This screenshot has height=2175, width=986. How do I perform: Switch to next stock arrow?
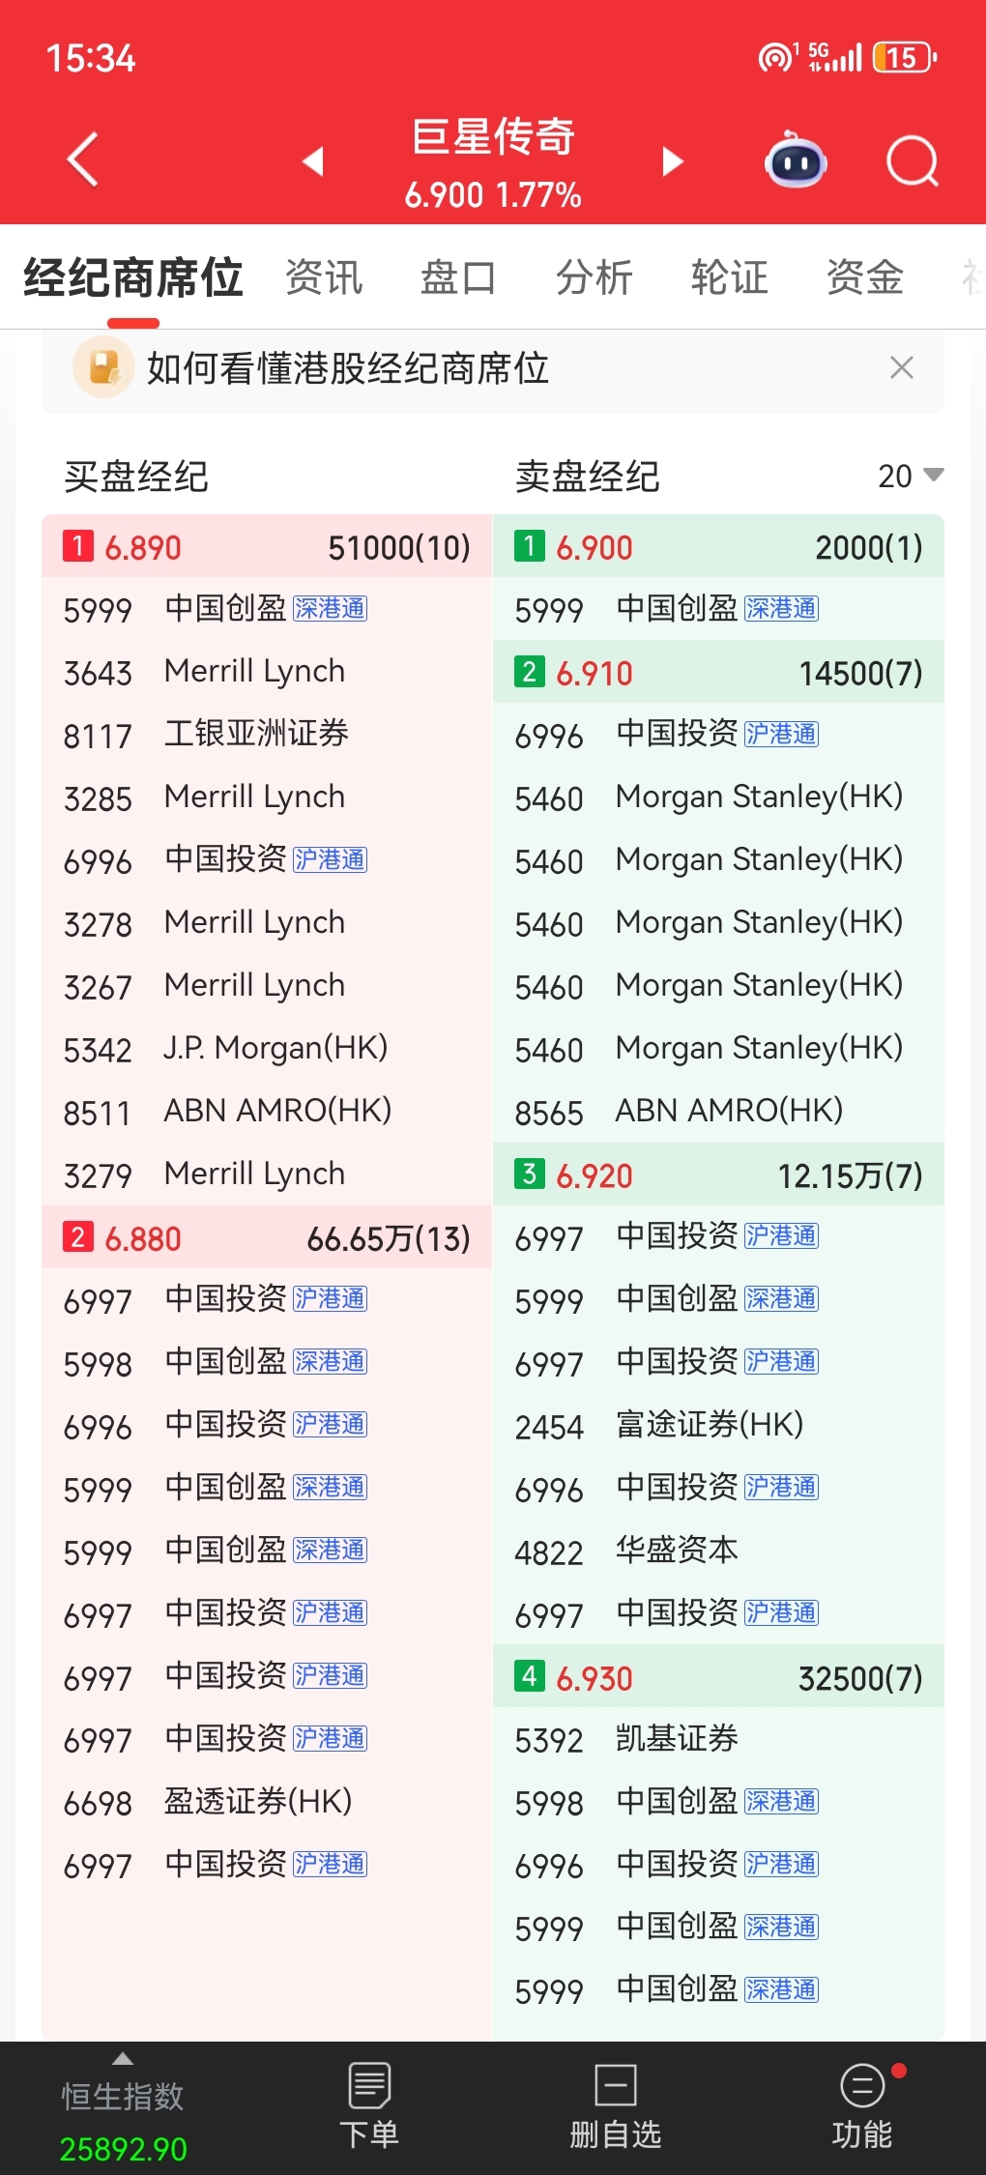673,161
